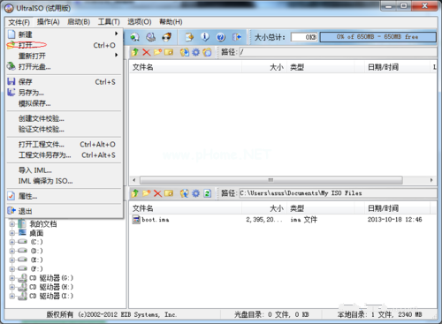
Task: Choose 工程文件另存为... menu entry
Action: 65,155
